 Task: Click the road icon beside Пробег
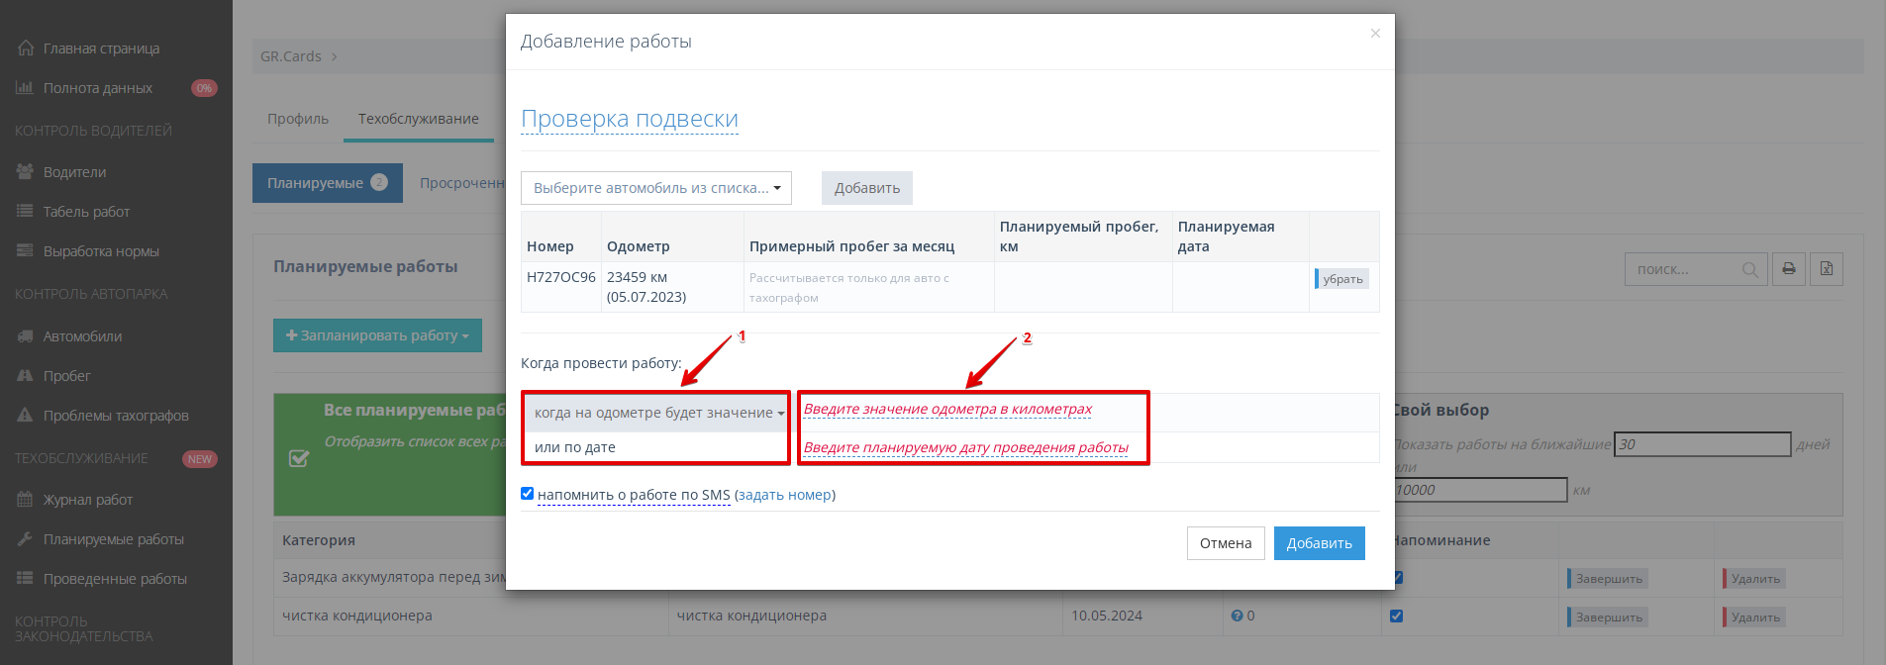point(25,376)
